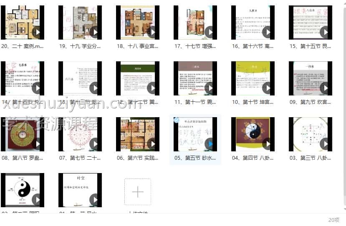This screenshot has height=226, width=346.
Task: Tap play icon on video 04 第四节 八卦
Action: [267, 143]
